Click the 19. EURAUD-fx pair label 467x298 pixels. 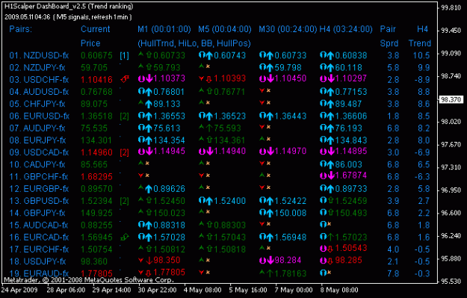coord(39,273)
